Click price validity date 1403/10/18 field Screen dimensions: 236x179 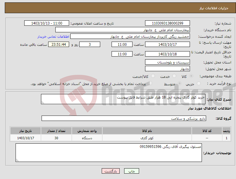coord(168,54)
